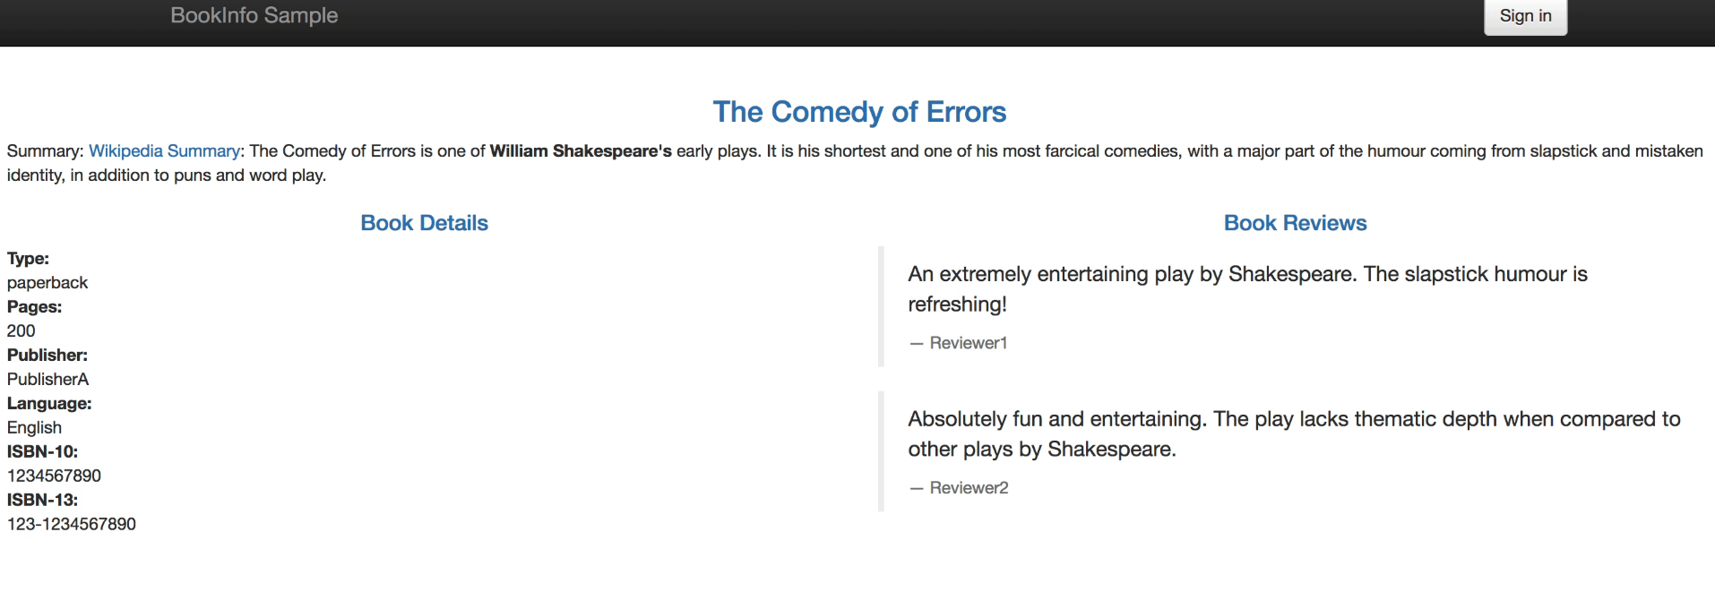This screenshot has width=1715, height=609.
Task: Select the Book Details heading
Action: pos(424,223)
